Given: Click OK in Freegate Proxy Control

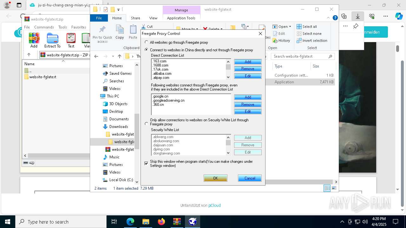Looking at the screenshot, I should [x=215, y=178].
